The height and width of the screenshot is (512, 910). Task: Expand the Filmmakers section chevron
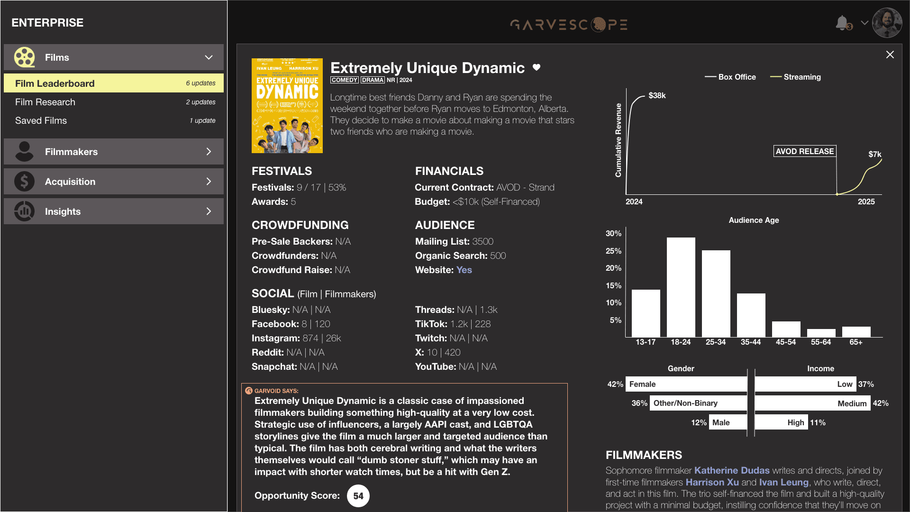(209, 152)
